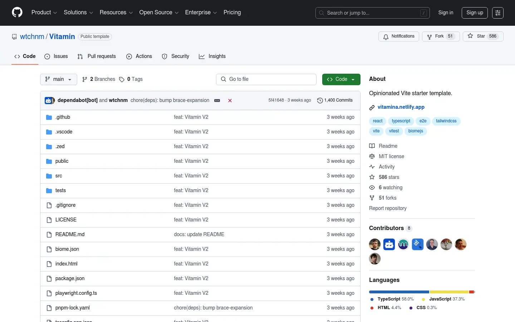Switch to the Security tab
The height and width of the screenshot is (322, 515).
pyautogui.click(x=176, y=56)
